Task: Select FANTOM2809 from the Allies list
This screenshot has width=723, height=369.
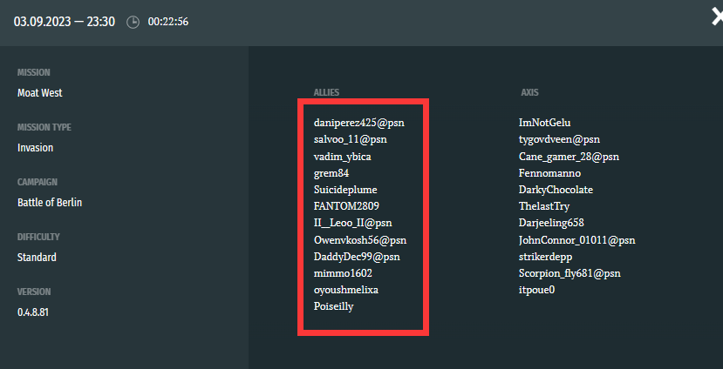Action: [348, 206]
